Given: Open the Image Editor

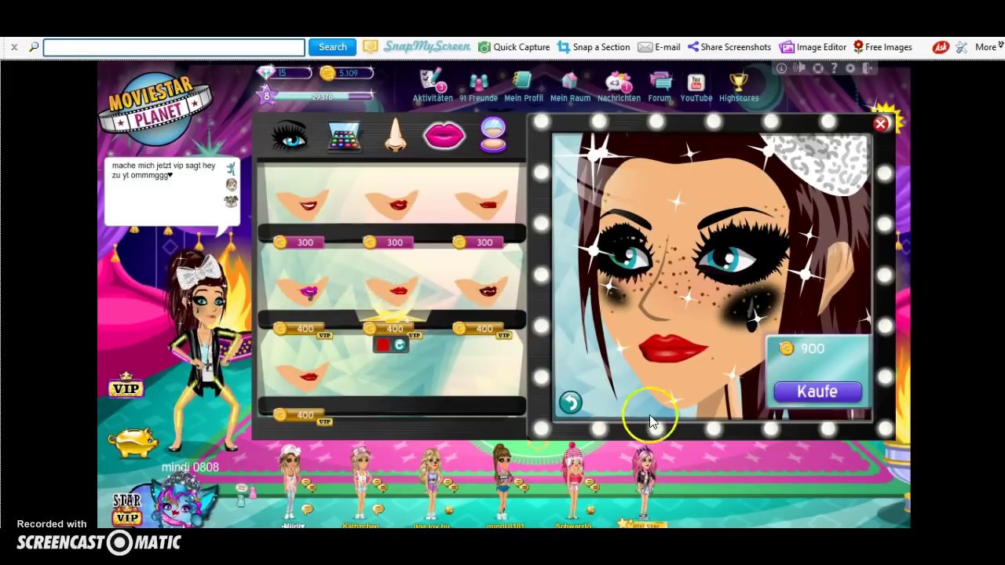Looking at the screenshot, I should (813, 47).
